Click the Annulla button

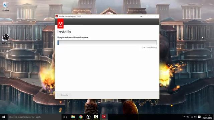click(64, 95)
